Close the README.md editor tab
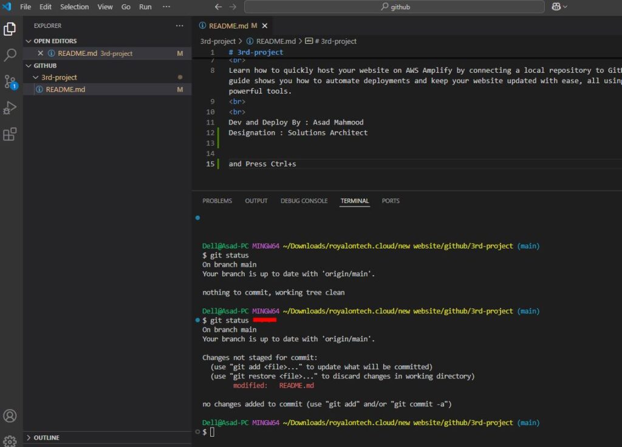The image size is (622, 447). [x=265, y=26]
